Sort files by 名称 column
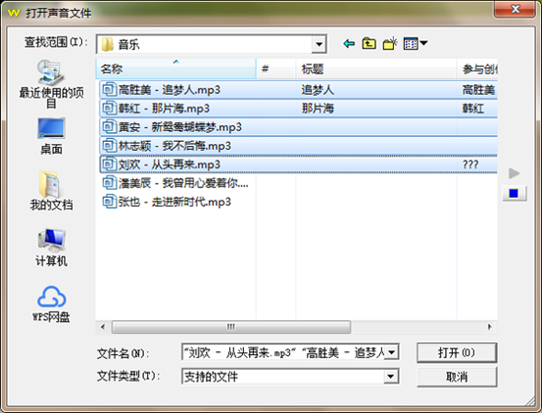Viewport: 542px width, 413px height. tap(176, 69)
